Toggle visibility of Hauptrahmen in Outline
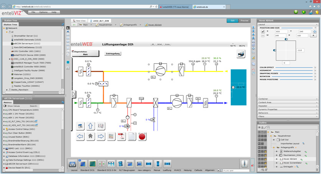Viewport: 321px width, 174px height. coord(260,136)
